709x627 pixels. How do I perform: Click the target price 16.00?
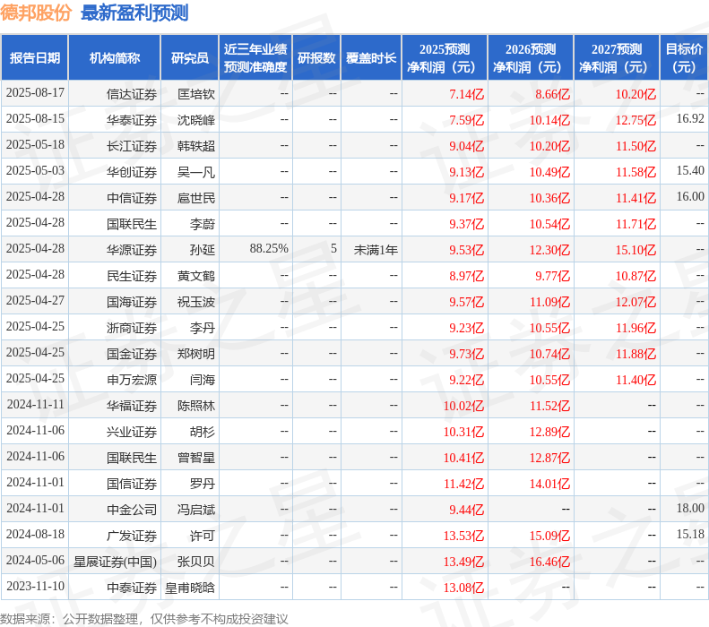pyautogui.click(x=690, y=196)
